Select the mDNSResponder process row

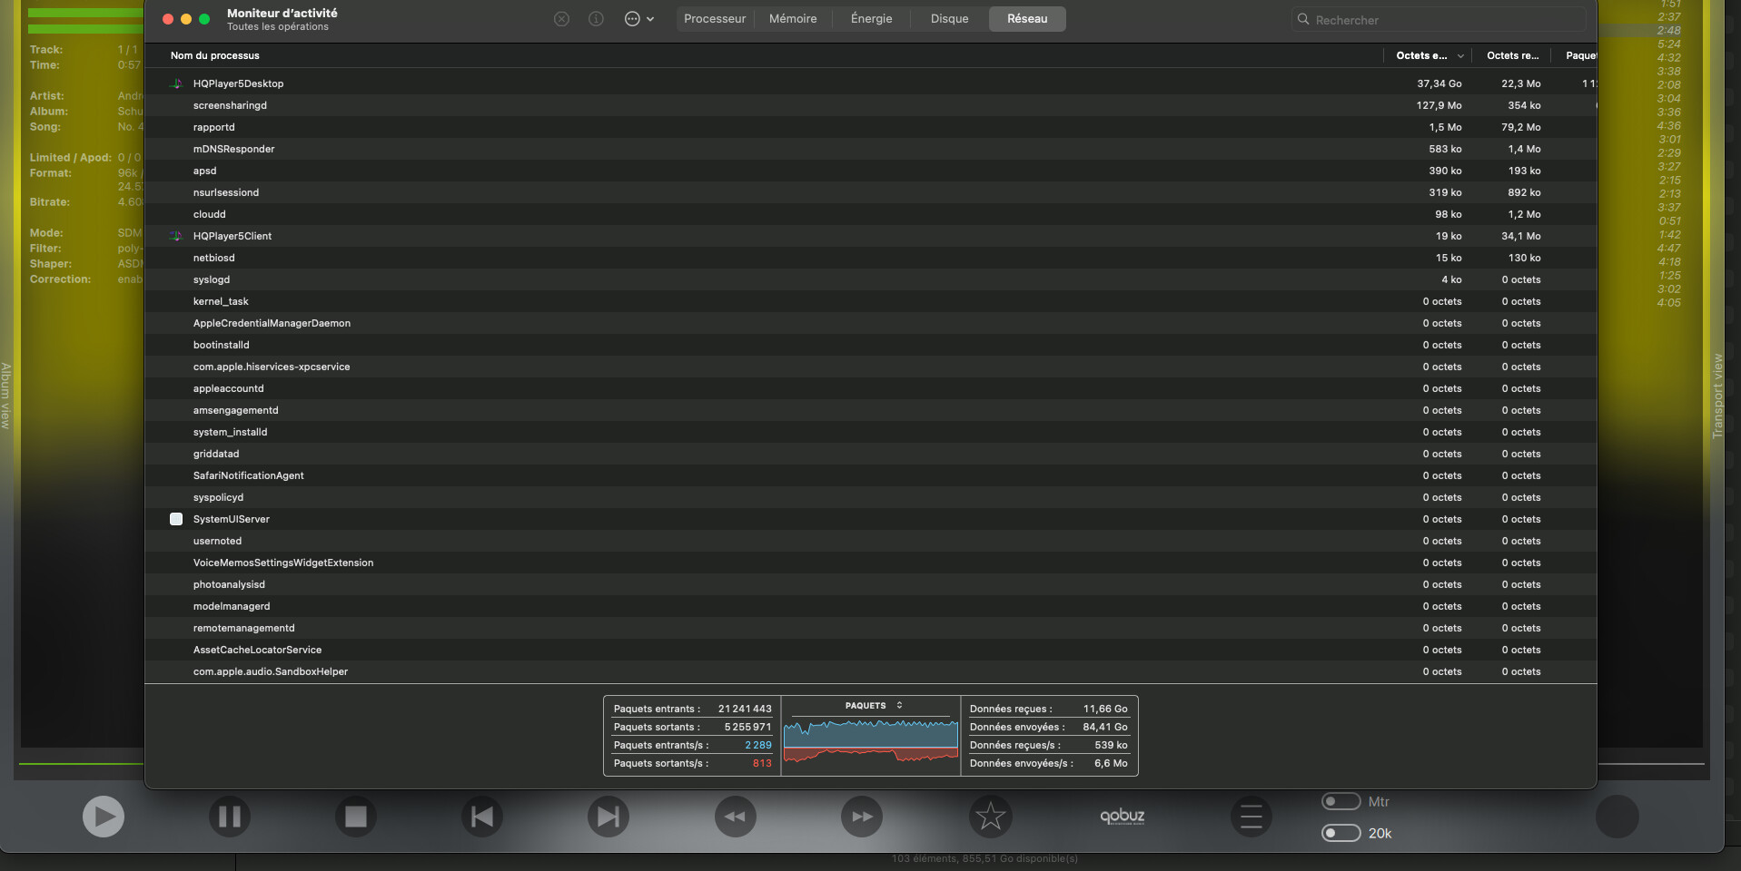point(870,149)
